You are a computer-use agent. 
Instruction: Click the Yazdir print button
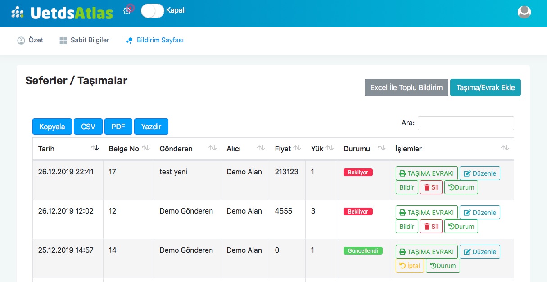pos(151,127)
